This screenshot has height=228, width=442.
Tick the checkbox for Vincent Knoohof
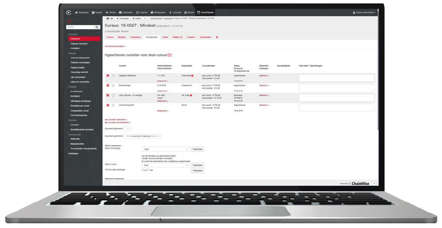pos(113,105)
